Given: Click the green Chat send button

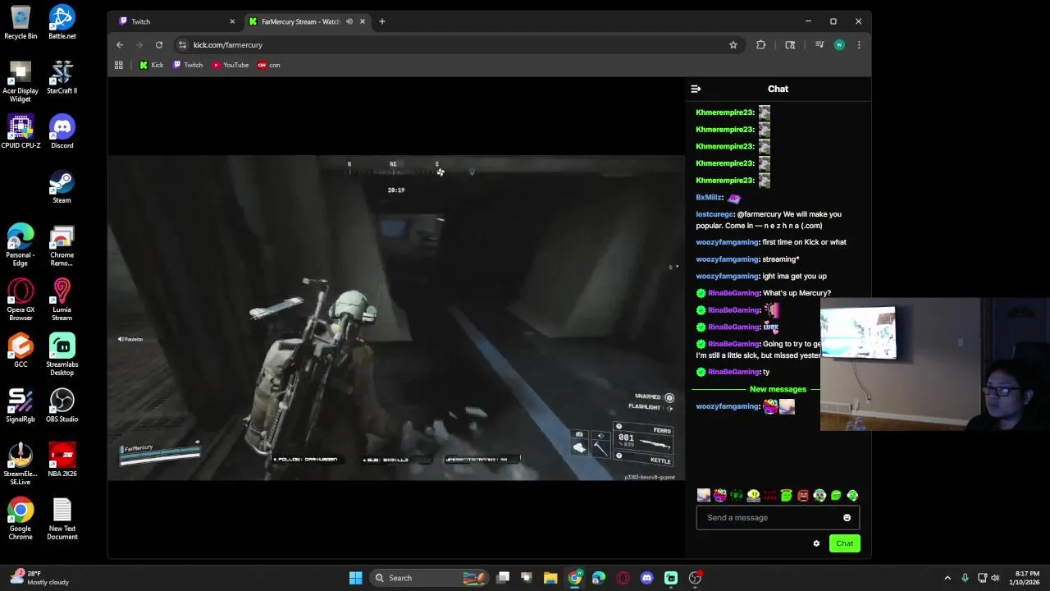Looking at the screenshot, I should click(x=844, y=543).
